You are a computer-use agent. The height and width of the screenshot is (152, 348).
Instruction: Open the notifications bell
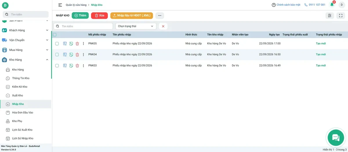pos(332,5)
